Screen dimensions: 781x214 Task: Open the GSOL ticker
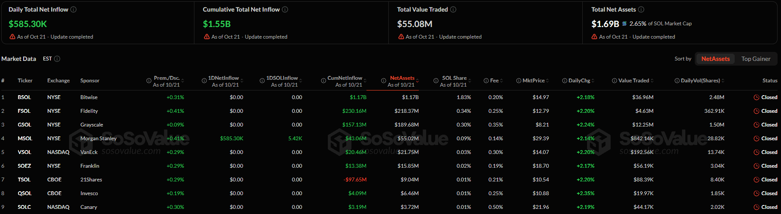point(24,125)
